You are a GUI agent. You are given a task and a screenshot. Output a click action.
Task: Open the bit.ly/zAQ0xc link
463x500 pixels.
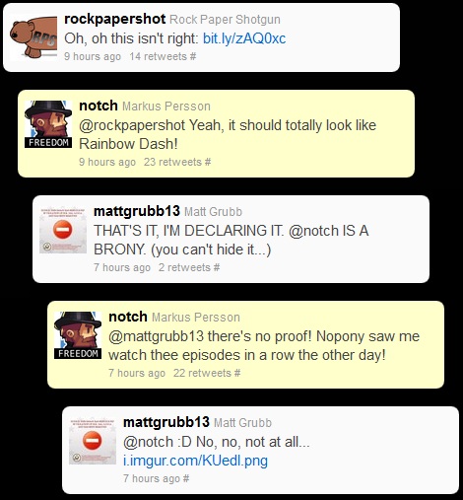point(244,38)
